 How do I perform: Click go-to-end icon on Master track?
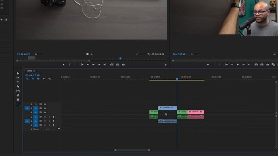pyautogui.click(x=59, y=128)
